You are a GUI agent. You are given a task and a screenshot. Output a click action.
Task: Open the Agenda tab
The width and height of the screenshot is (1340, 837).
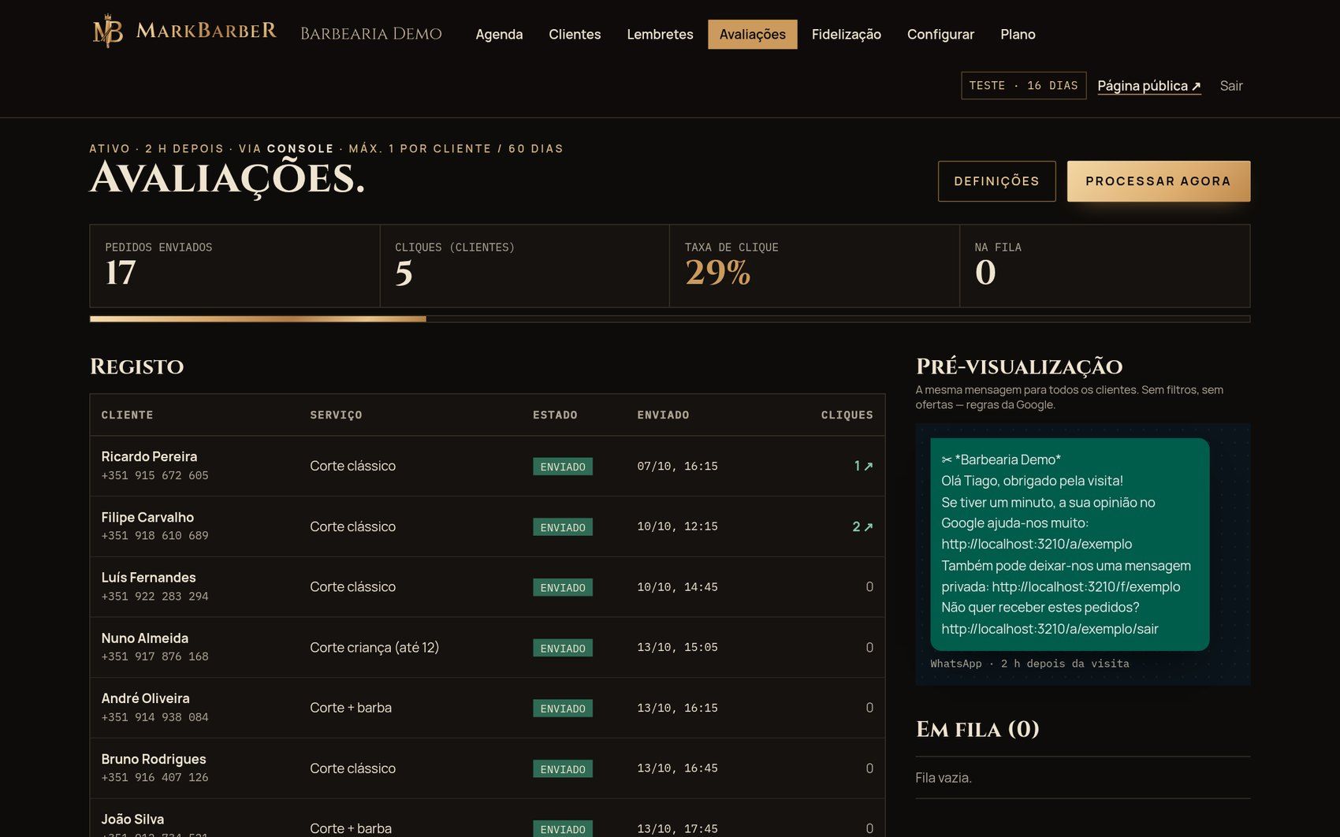click(x=499, y=35)
